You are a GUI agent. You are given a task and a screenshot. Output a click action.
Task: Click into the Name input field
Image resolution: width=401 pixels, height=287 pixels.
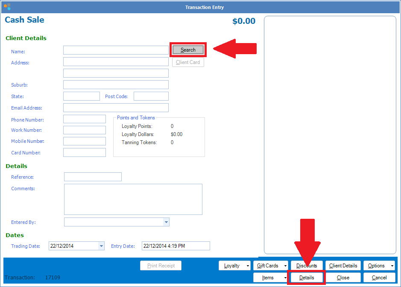pyautogui.click(x=116, y=50)
